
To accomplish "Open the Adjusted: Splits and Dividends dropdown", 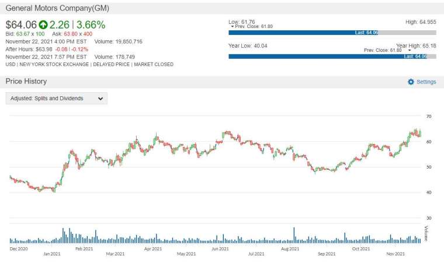I will pyautogui.click(x=56, y=99).
